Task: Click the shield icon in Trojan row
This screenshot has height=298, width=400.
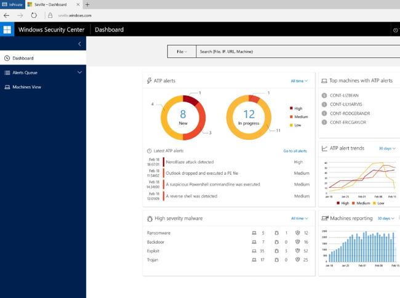Action: point(297,260)
